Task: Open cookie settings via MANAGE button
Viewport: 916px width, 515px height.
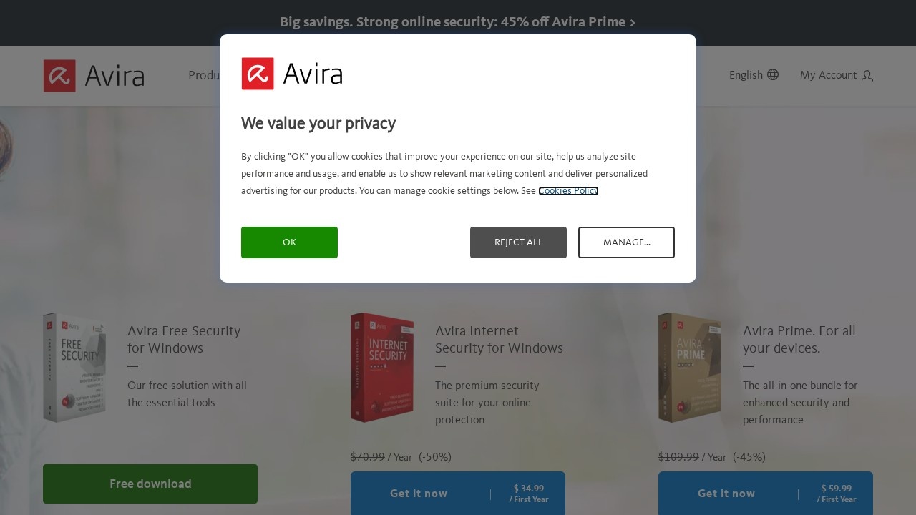Action: coord(626,242)
